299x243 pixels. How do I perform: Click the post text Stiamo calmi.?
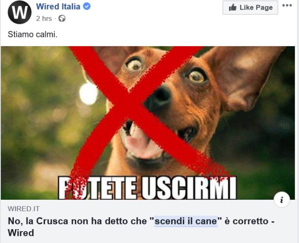(x=32, y=34)
